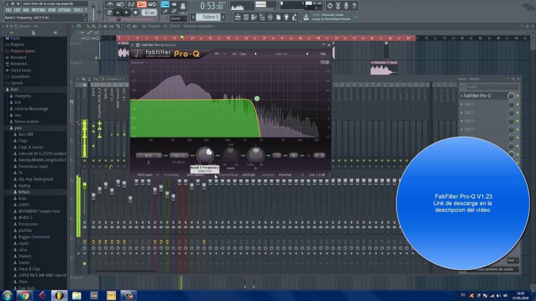Toggle the countdown 3.2 icon

pyautogui.click(x=131, y=5)
